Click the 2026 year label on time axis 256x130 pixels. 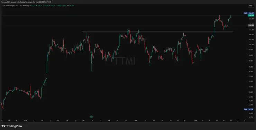tap(25, 121)
